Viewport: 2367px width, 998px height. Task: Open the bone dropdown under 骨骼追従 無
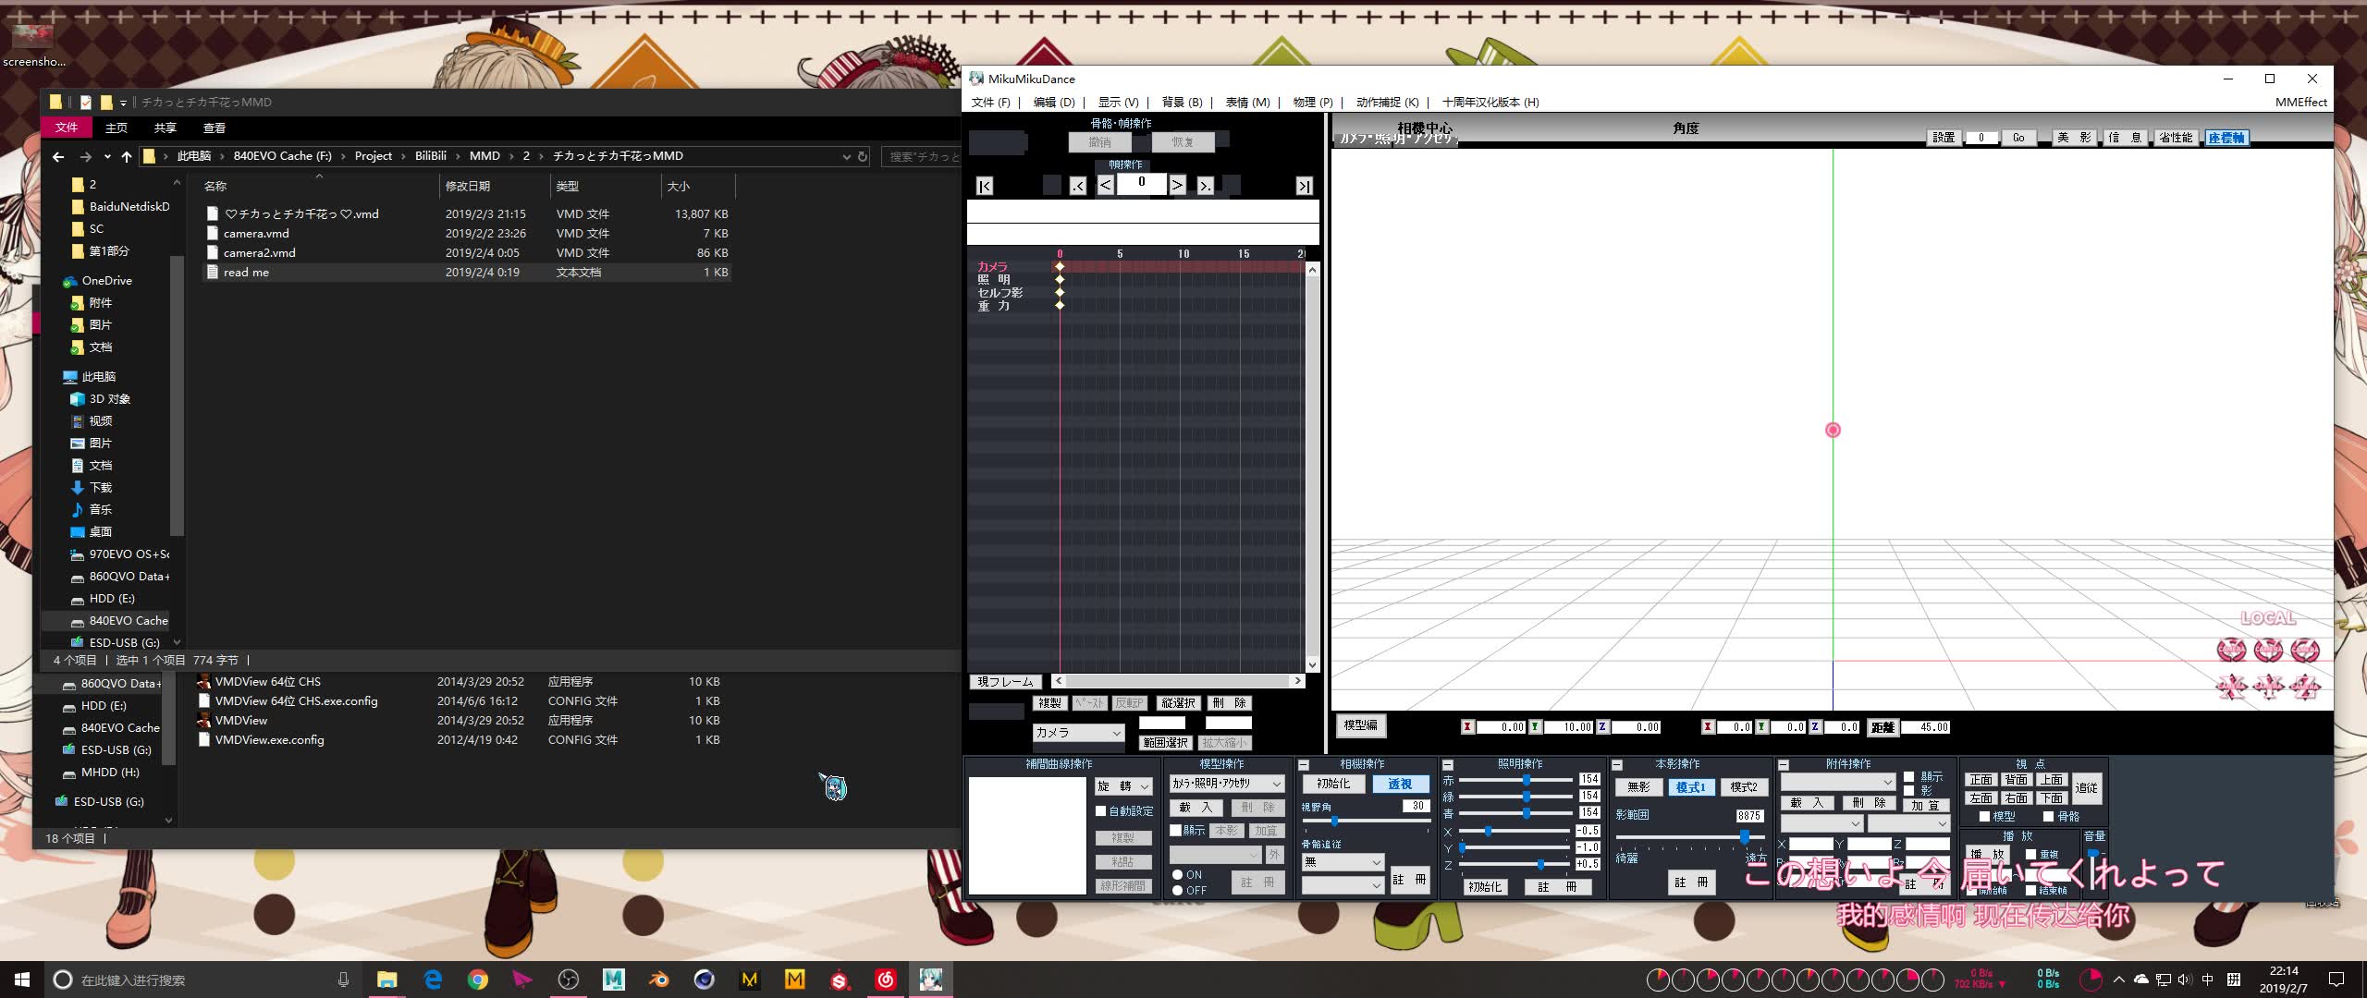(x=1343, y=884)
